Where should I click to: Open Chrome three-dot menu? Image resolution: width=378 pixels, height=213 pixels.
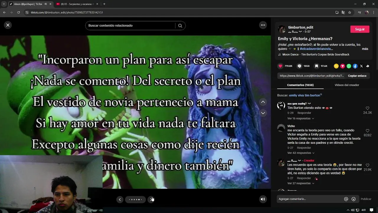pyautogui.click(x=374, y=12)
